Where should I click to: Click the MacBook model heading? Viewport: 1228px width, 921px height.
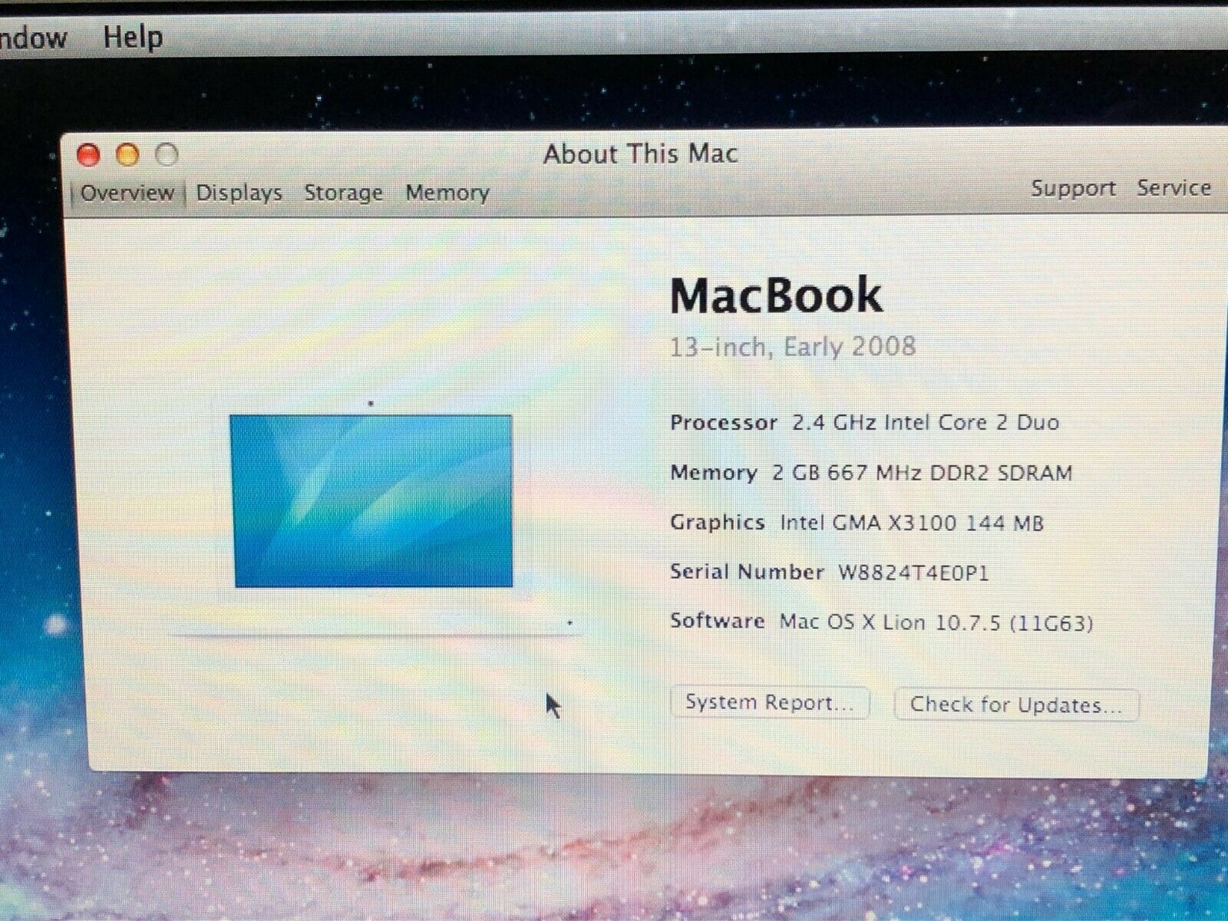tap(776, 295)
